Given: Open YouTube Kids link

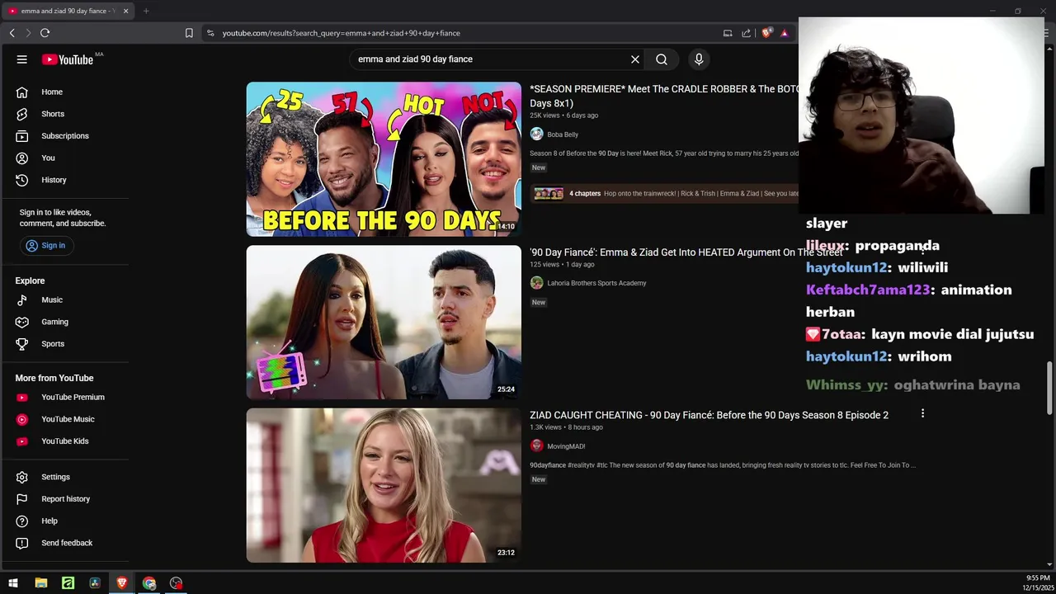Looking at the screenshot, I should pyautogui.click(x=65, y=441).
